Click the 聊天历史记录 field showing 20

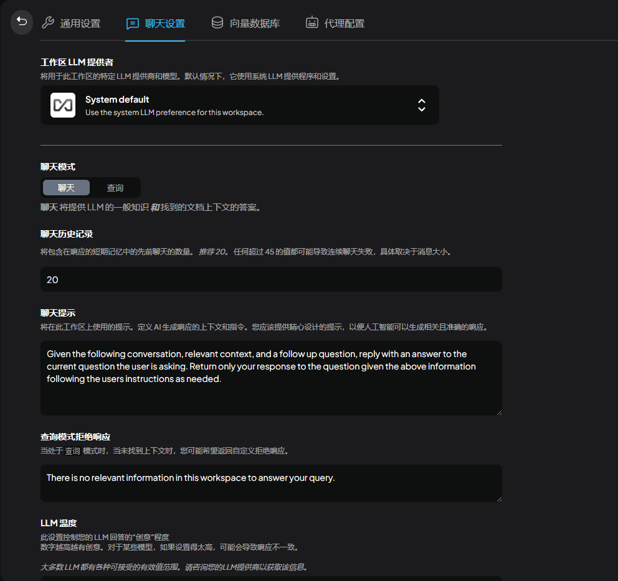point(271,279)
